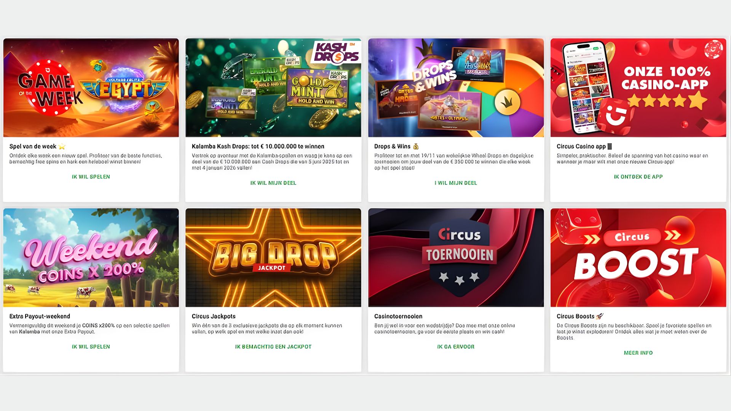Click the Game of the Week Egypt banner

(x=91, y=88)
